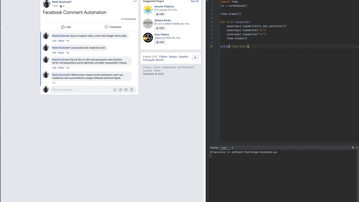Like the Atheist thinks page

tap(160, 28)
